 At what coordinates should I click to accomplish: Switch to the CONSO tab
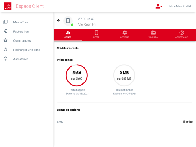[68, 35]
